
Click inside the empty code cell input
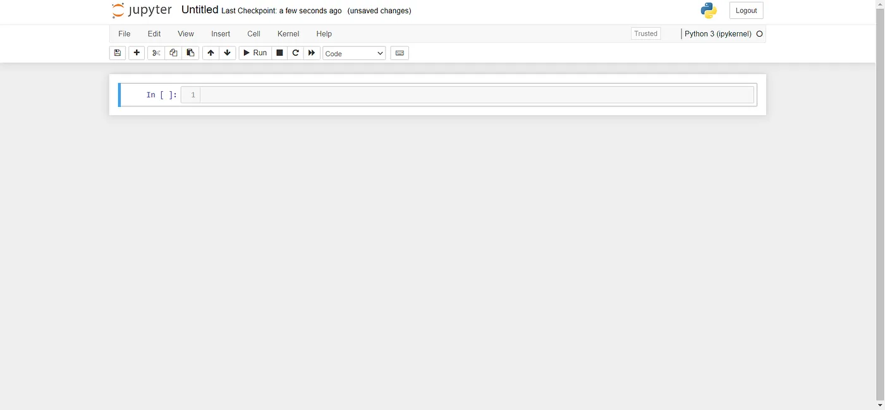477,95
